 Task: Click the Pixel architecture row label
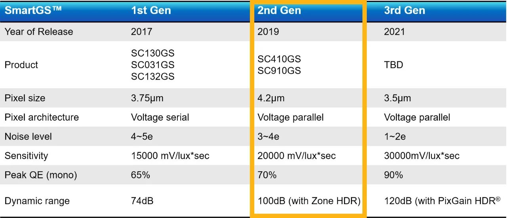(42, 118)
